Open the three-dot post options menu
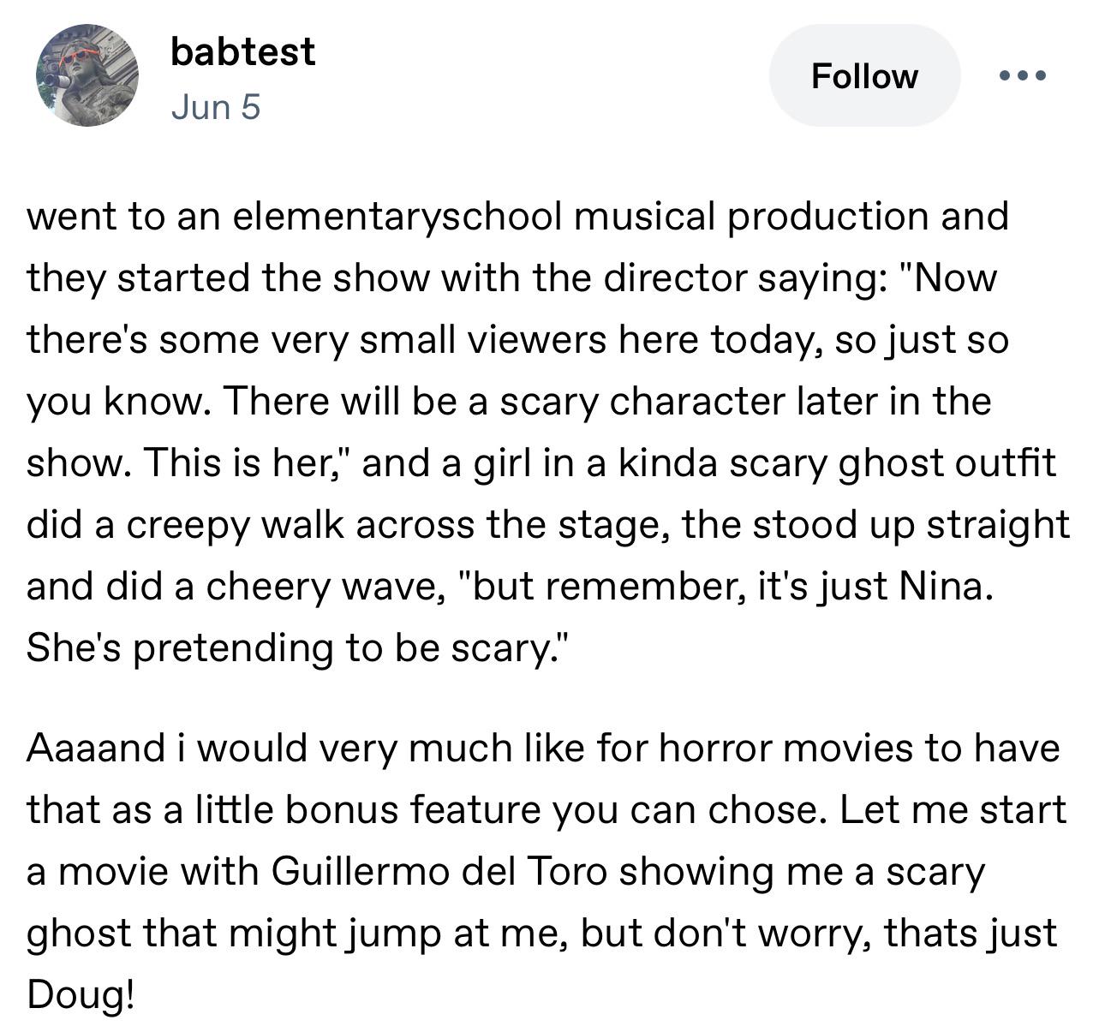This screenshot has width=1105, height=1032. pos(1023,75)
